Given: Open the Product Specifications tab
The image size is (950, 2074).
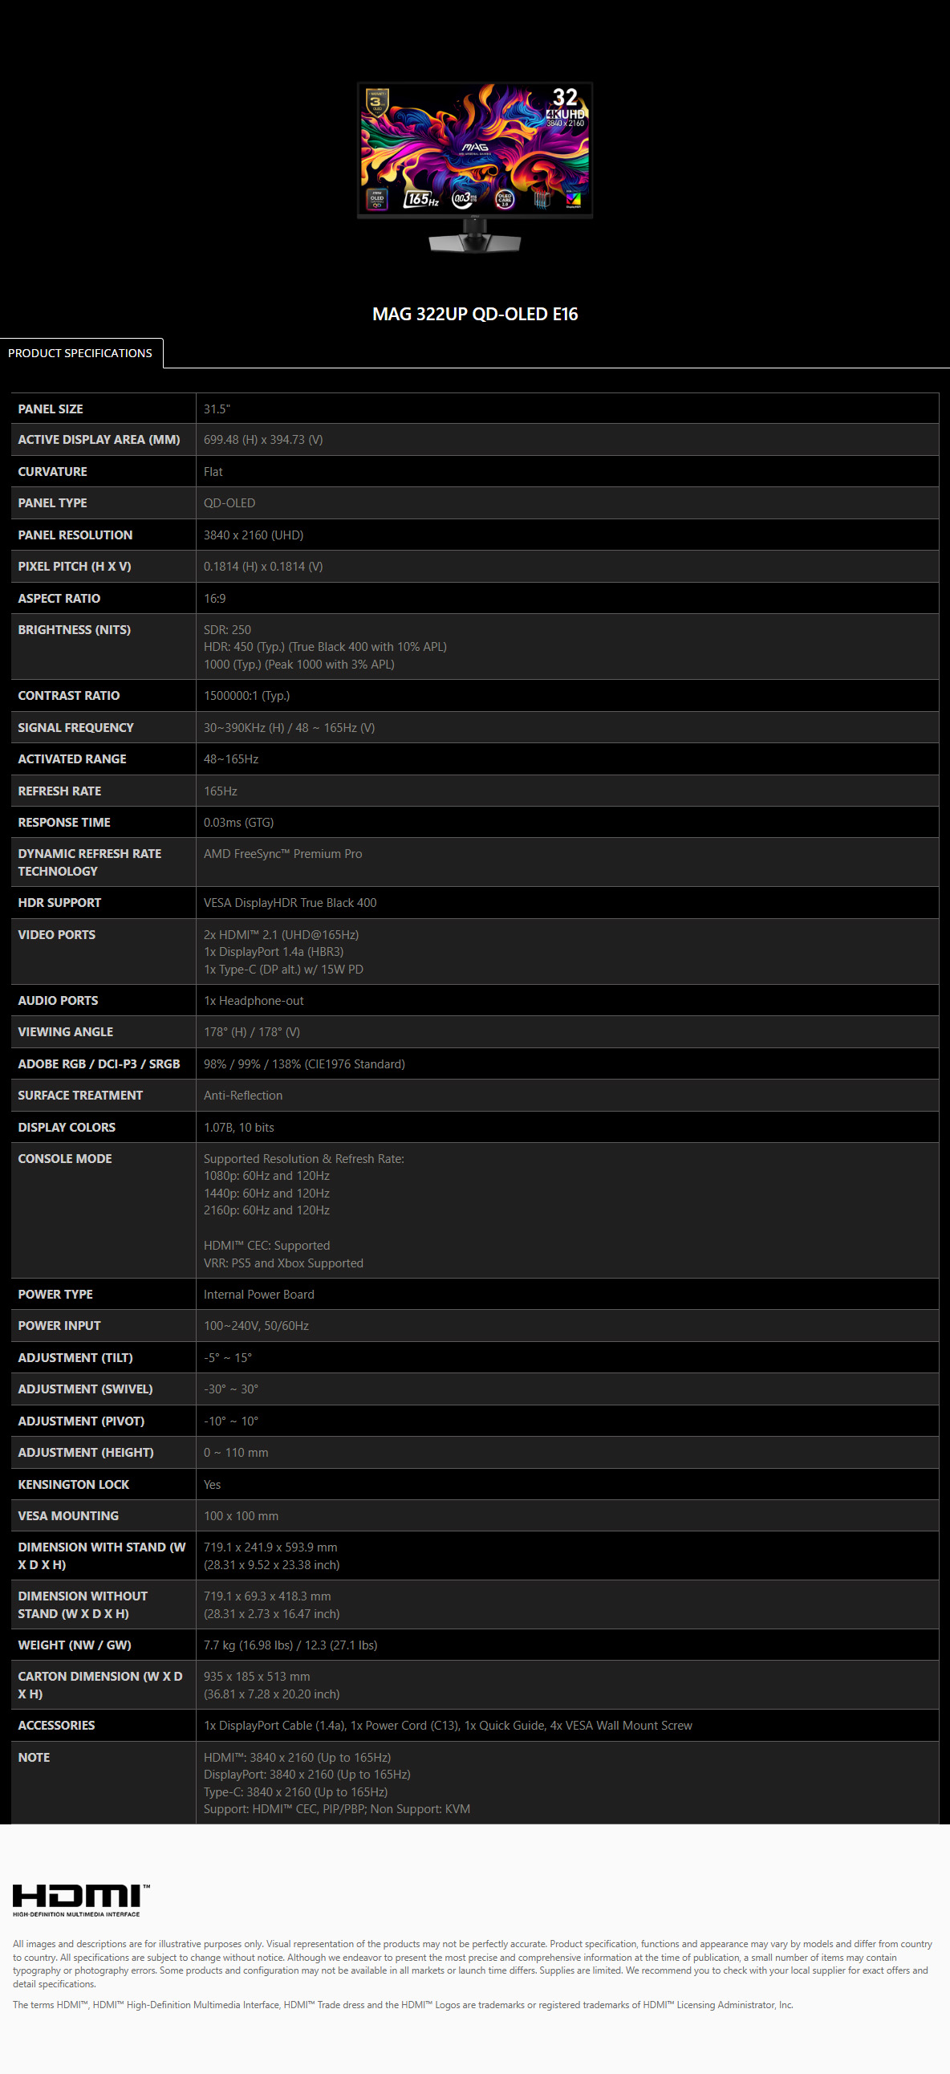Looking at the screenshot, I should (x=80, y=352).
